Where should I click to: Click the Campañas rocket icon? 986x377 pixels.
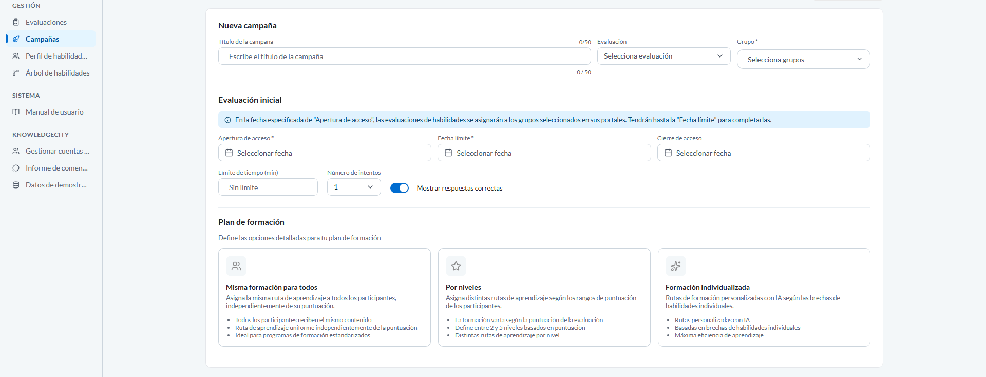(x=16, y=39)
